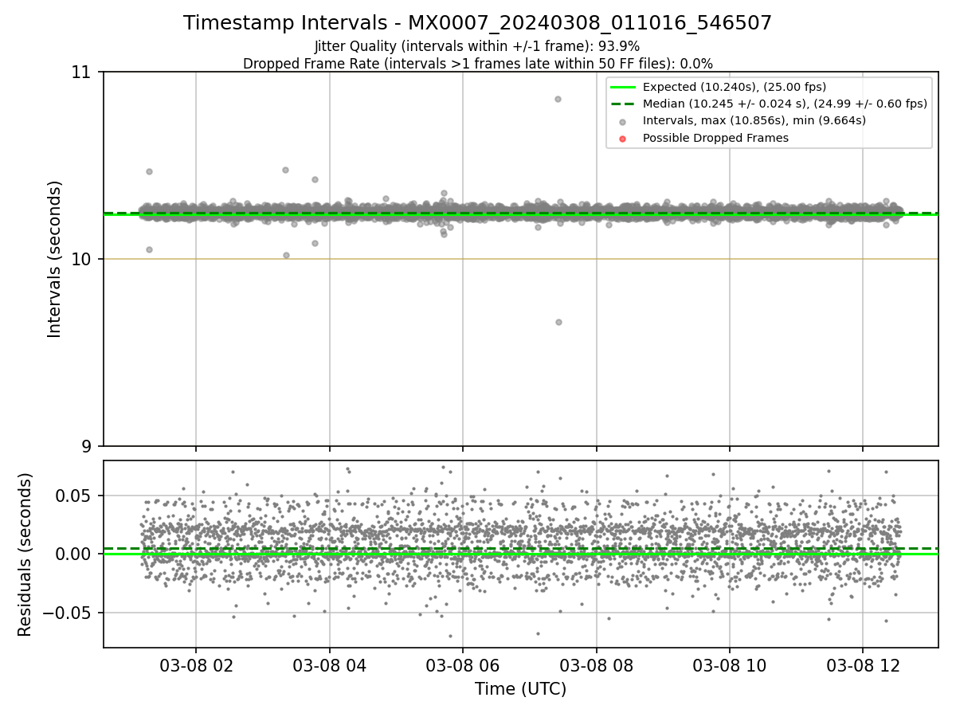
Task: Click the maximum outlier point near 10.856s
Action: 558,99
